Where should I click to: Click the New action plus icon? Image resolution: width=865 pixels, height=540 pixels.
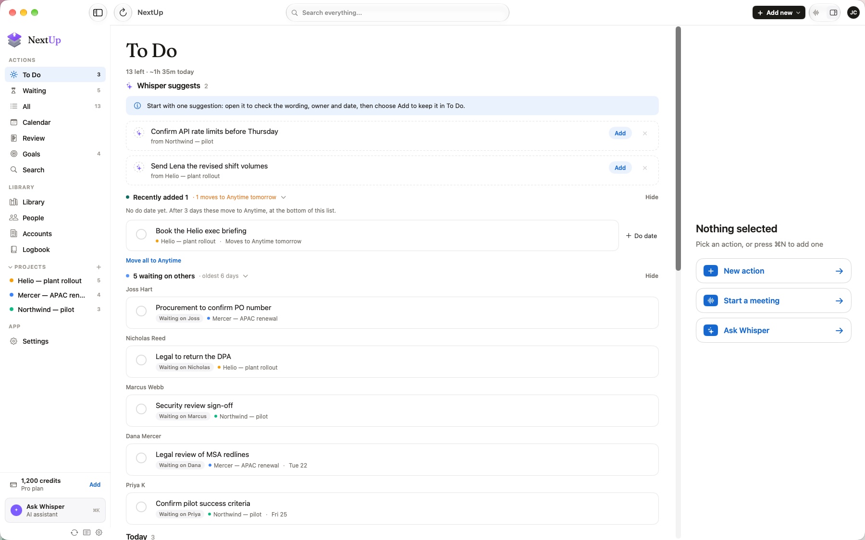711,271
